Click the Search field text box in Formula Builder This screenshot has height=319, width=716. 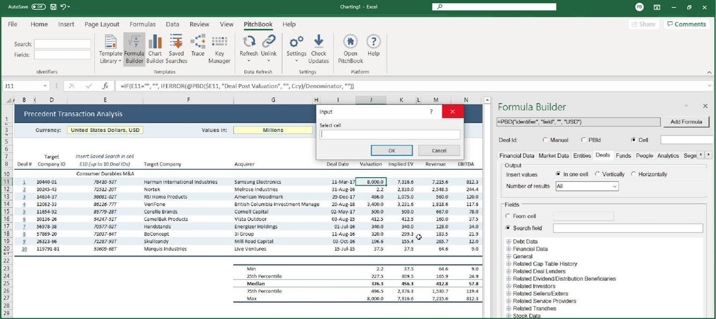coord(628,228)
